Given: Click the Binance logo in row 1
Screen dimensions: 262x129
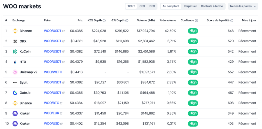Looking at the screenshot, I should coord(15,31).
